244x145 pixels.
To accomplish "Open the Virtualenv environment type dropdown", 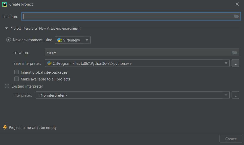I will tap(73, 40).
